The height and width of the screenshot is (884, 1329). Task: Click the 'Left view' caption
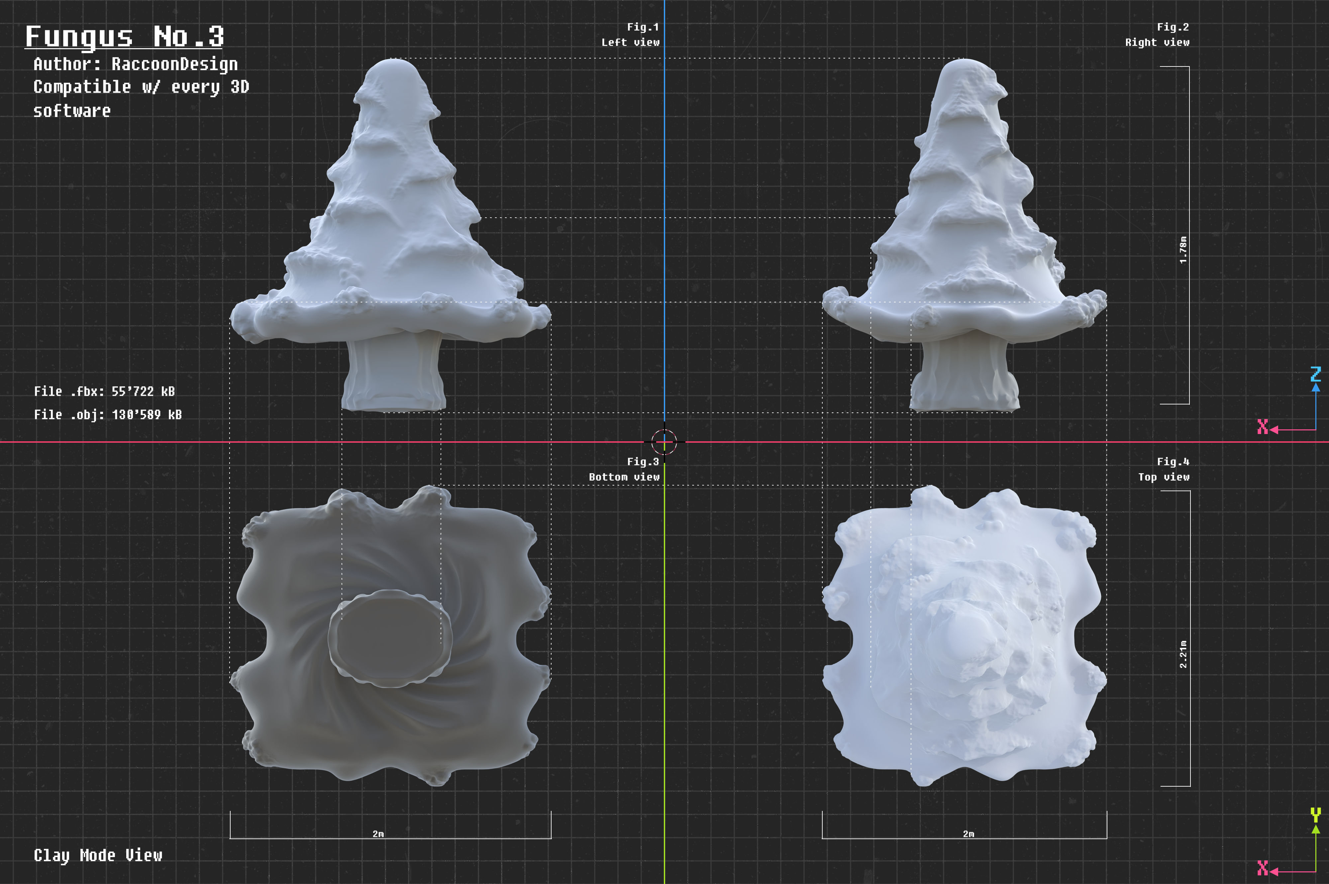coord(630,42)
